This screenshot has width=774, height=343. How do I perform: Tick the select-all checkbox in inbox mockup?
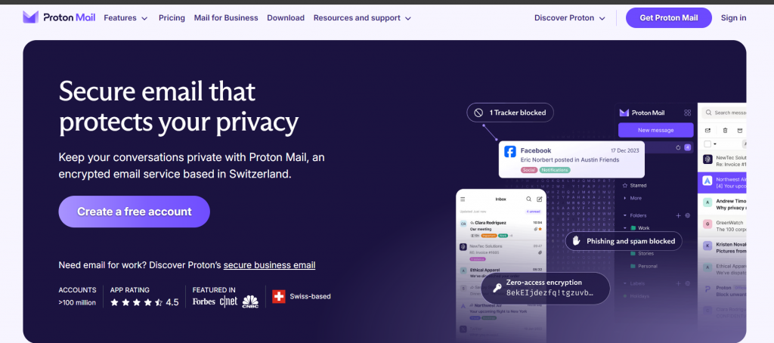click(x=707, y=144)
